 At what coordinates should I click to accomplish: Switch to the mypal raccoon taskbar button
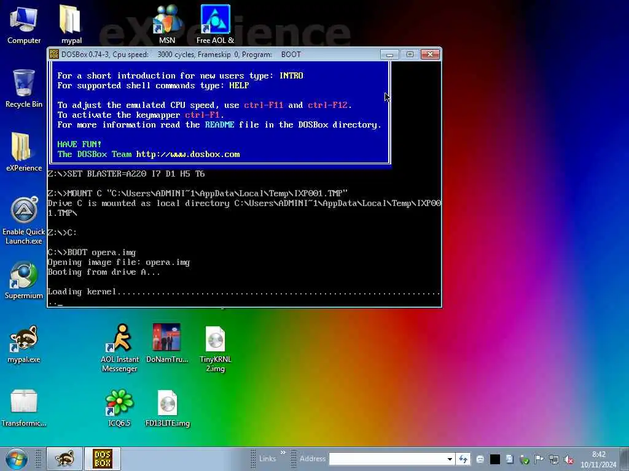[64, 459]
